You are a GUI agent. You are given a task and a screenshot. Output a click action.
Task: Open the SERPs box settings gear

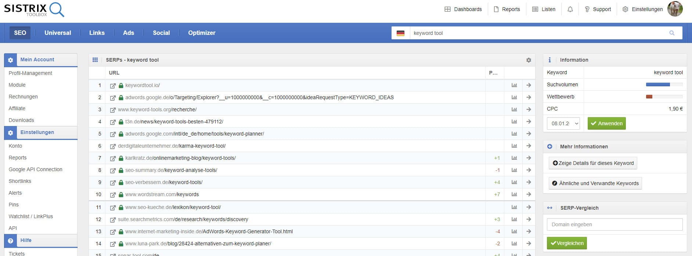click(529, 60)
